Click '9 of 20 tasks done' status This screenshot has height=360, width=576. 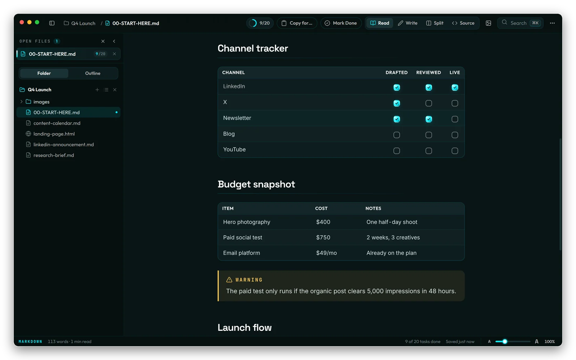pyautogui.click(x=423, y=342)
